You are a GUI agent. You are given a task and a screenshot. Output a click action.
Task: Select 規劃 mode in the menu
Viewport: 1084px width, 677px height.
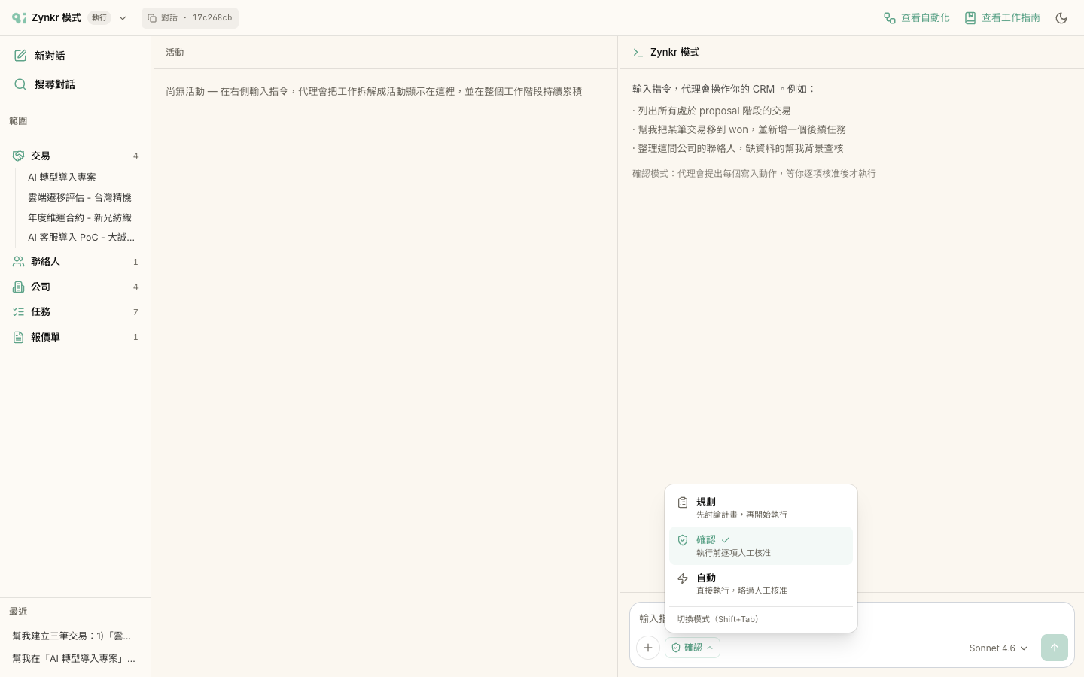pos(761,508)
